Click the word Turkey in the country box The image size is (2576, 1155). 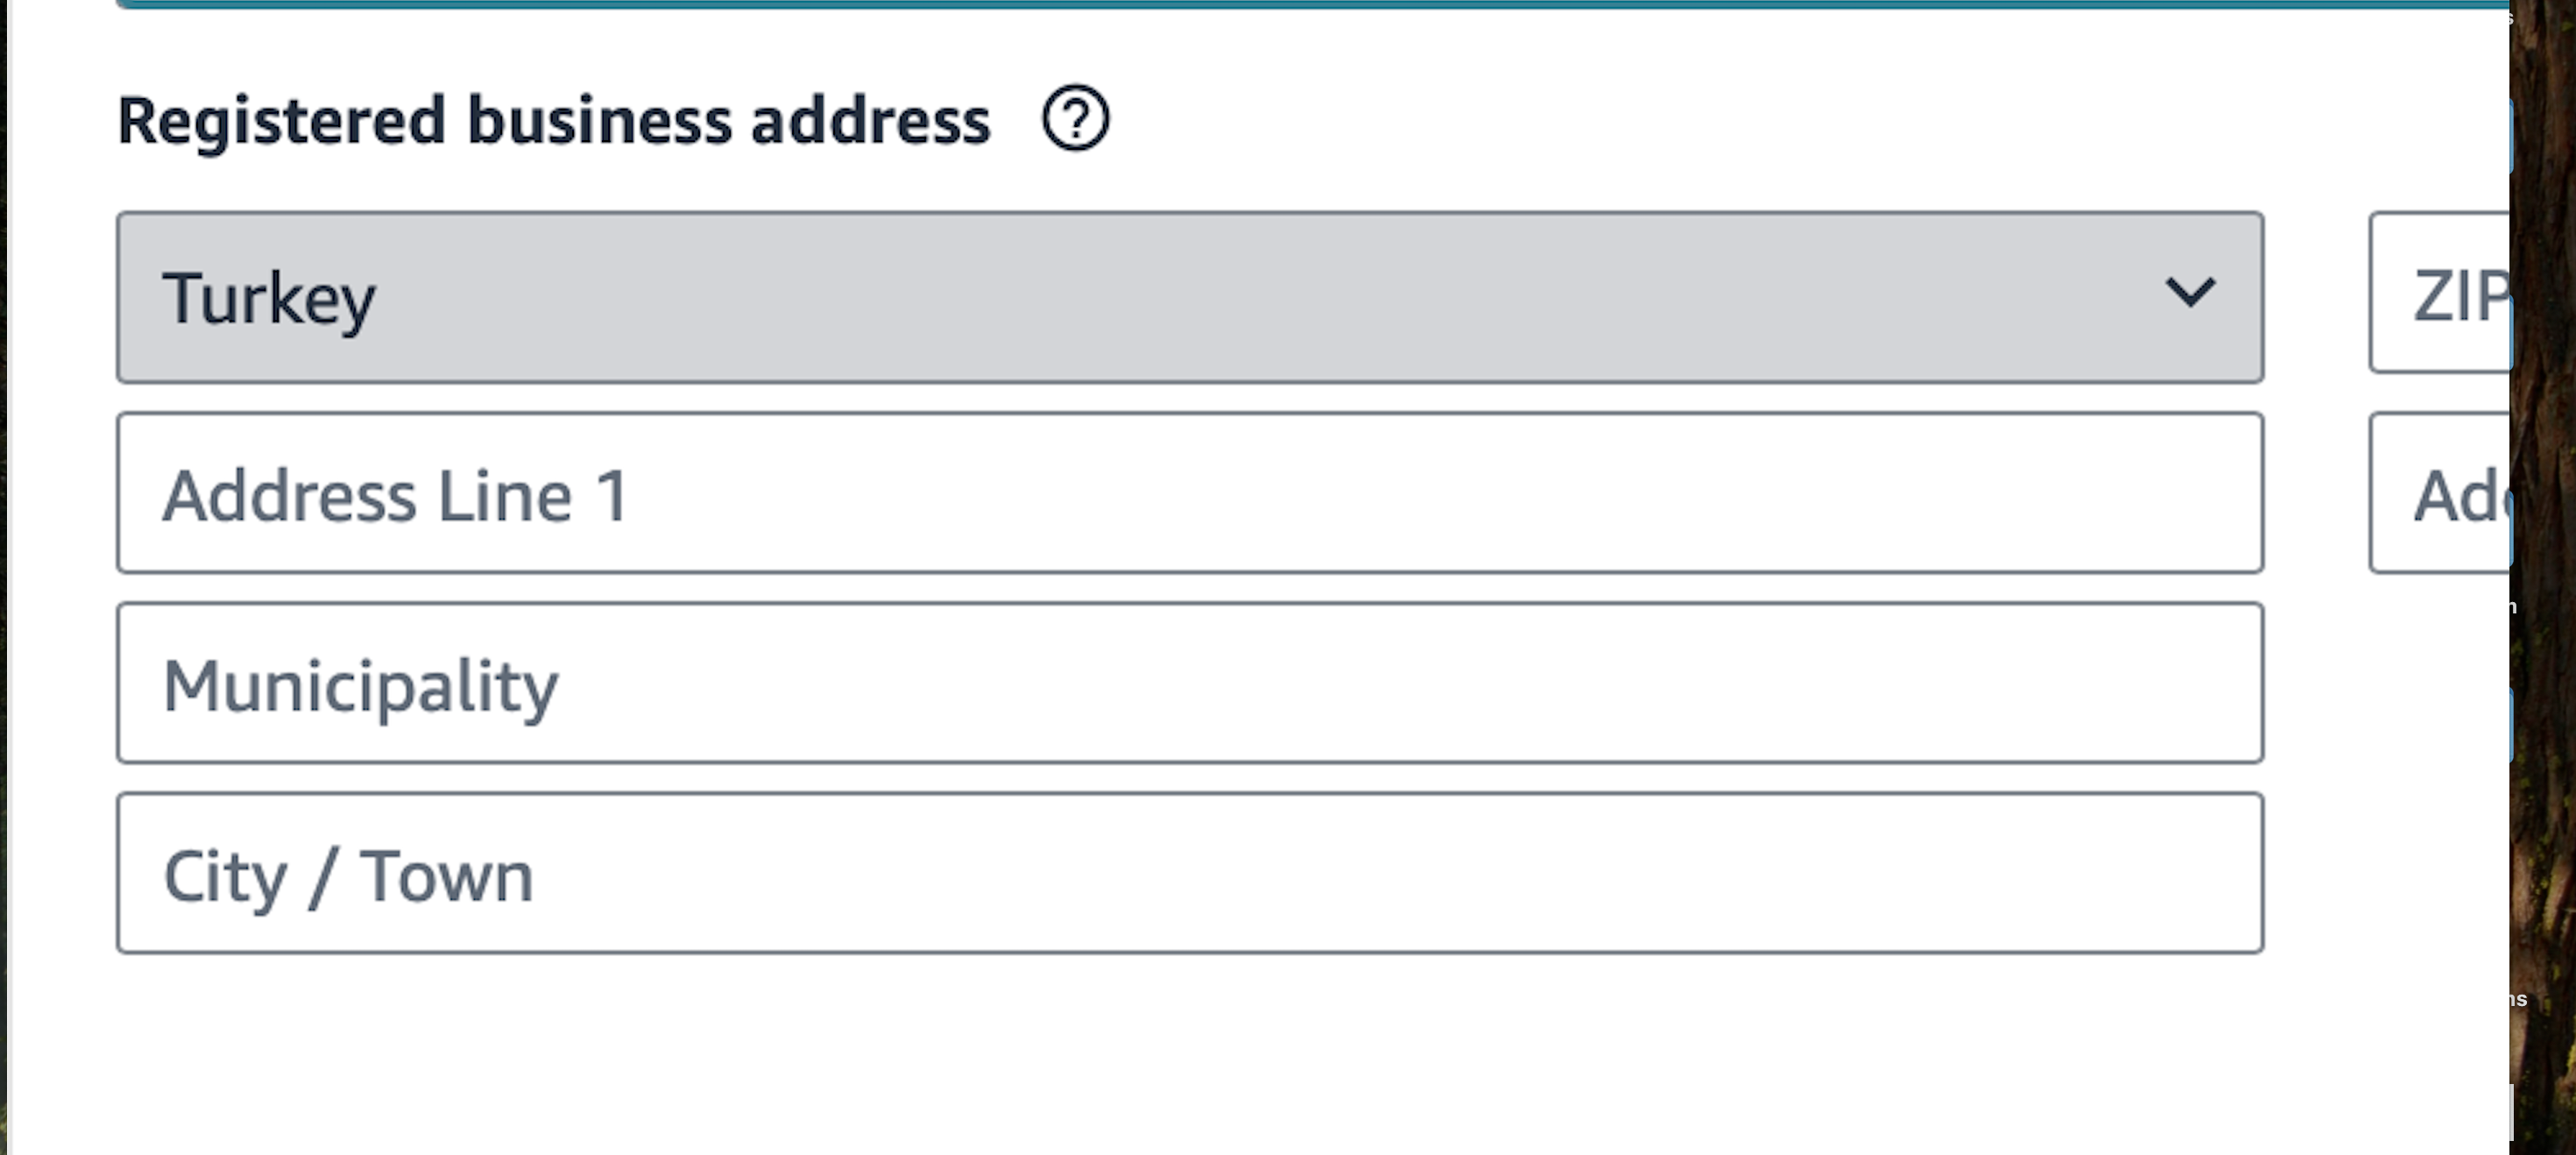pyautogui.click(x=269, y=298)
